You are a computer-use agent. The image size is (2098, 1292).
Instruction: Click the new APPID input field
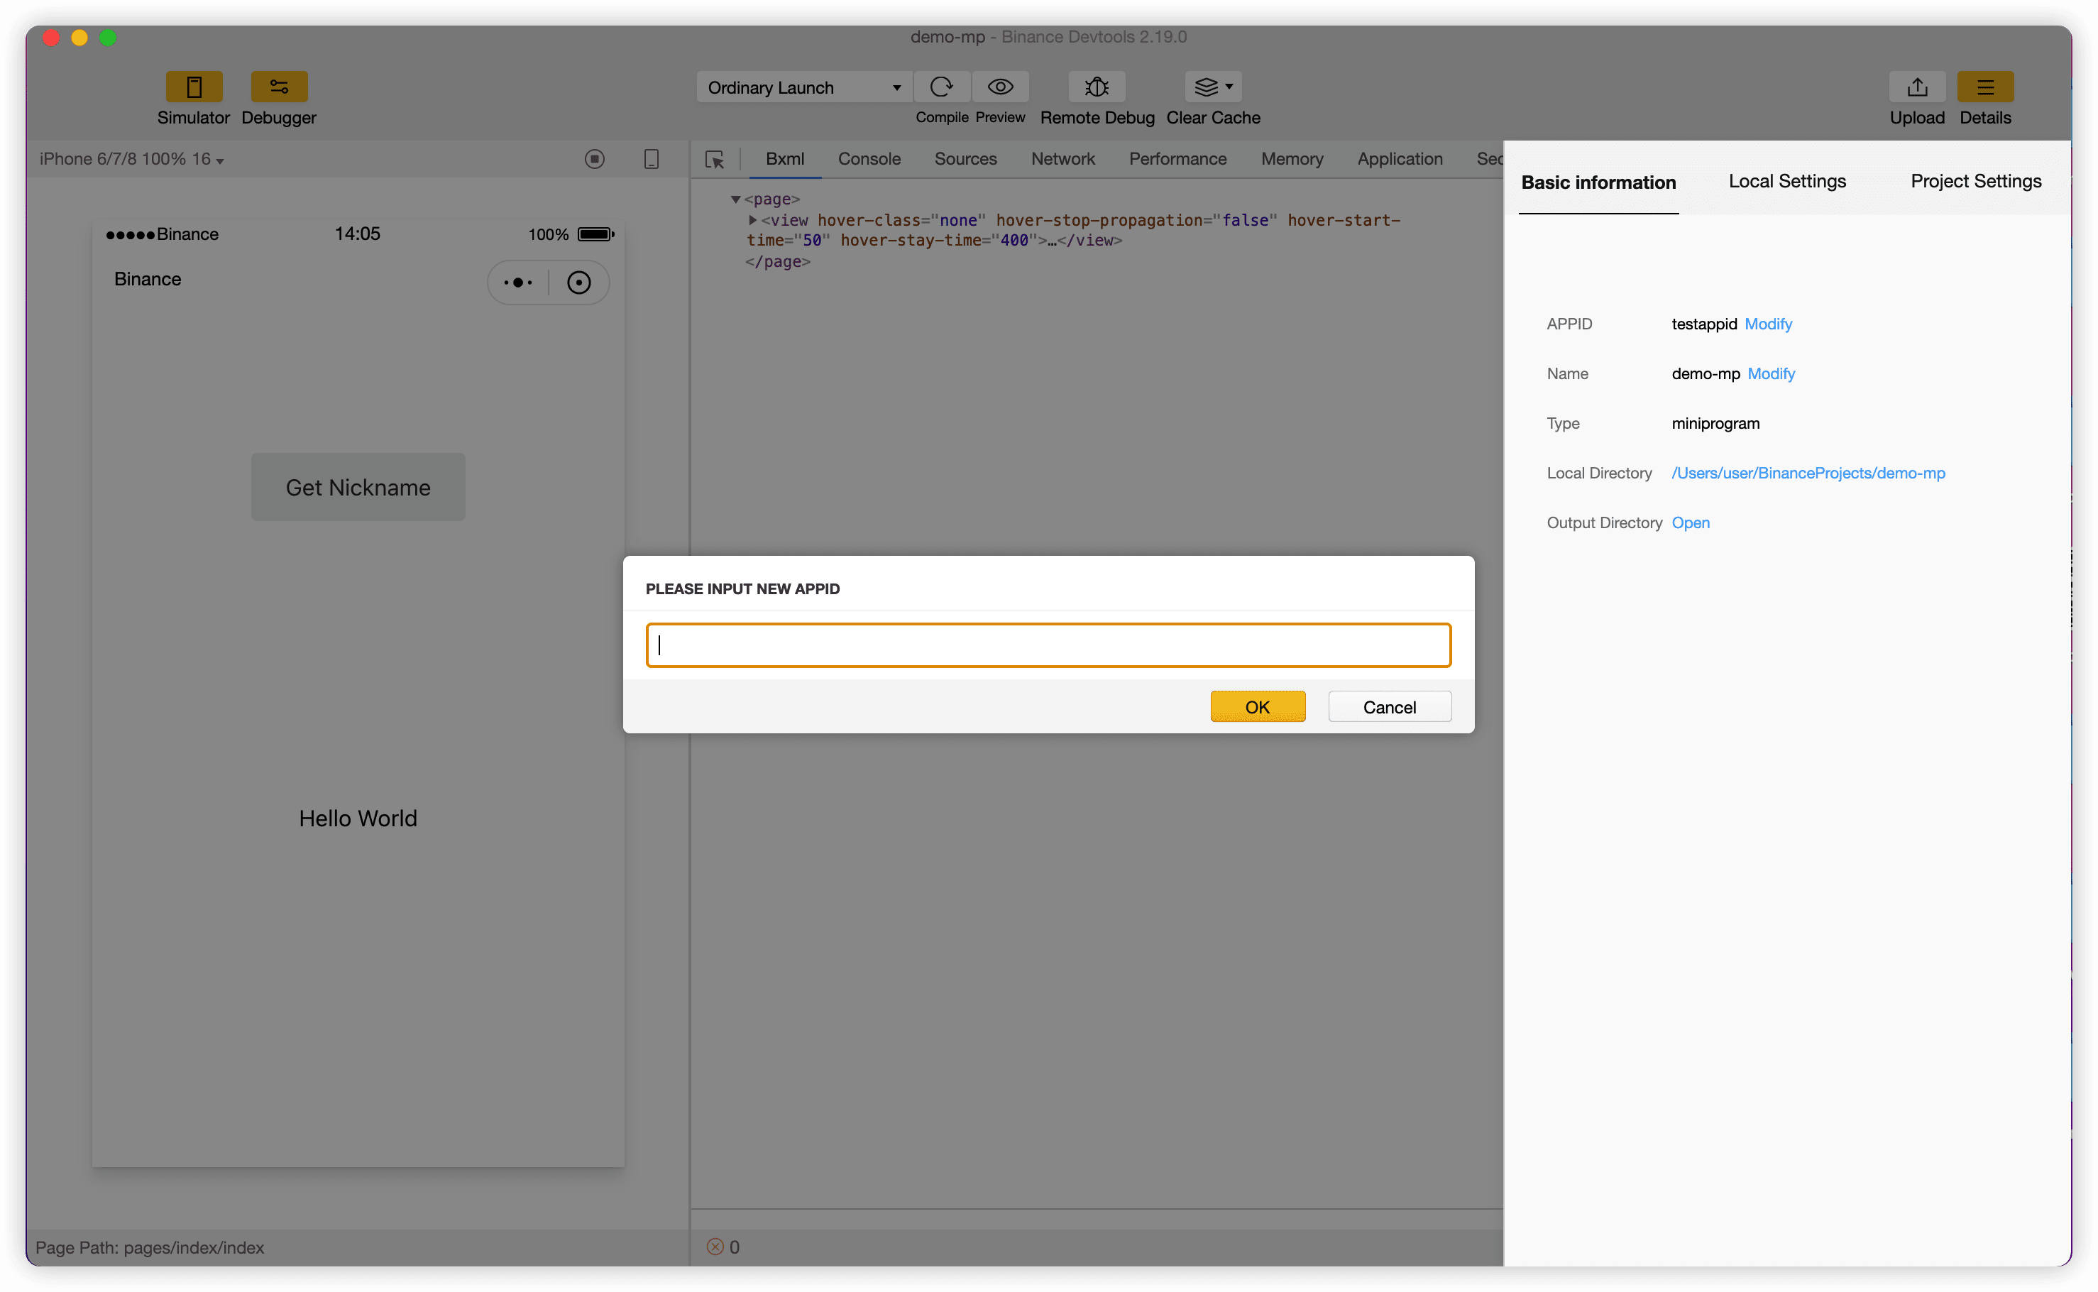[1048, 645]
